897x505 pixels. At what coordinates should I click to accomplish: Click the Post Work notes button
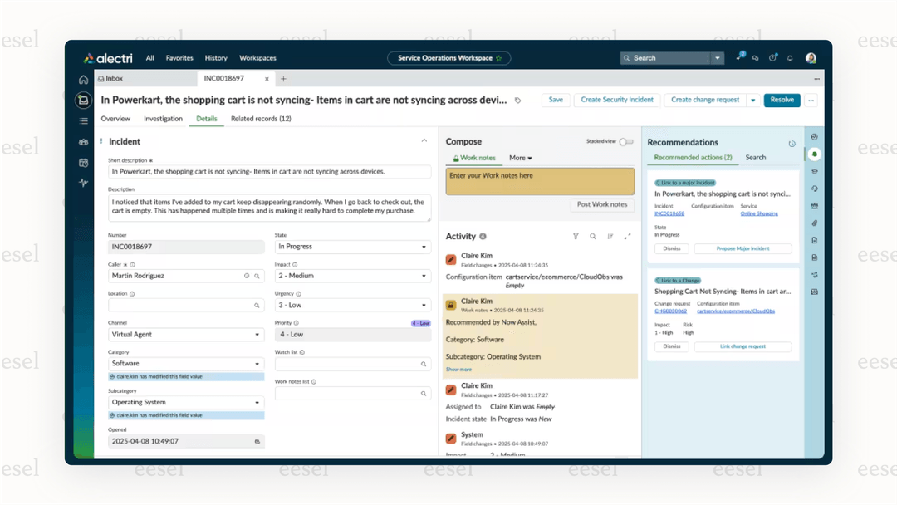pos(601,204)
